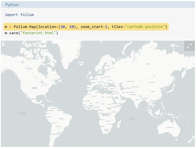The width and height of the screenshot is (196, 148).
Task: Click the Argentina label on the map
Action: [x=55, y=134]
